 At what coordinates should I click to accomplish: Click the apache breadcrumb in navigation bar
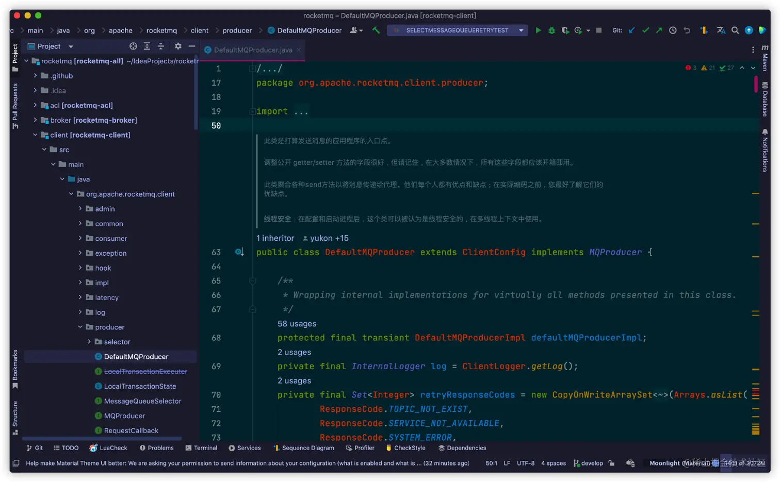120,30
